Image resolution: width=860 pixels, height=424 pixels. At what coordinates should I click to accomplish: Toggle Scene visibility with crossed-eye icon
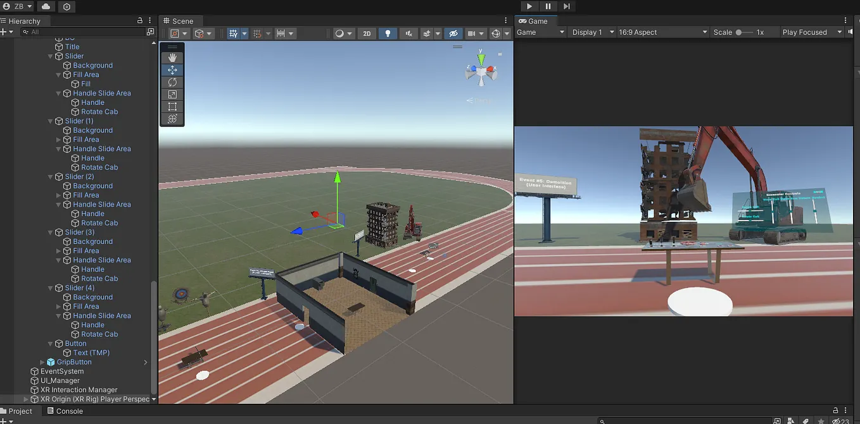point(453,32)
